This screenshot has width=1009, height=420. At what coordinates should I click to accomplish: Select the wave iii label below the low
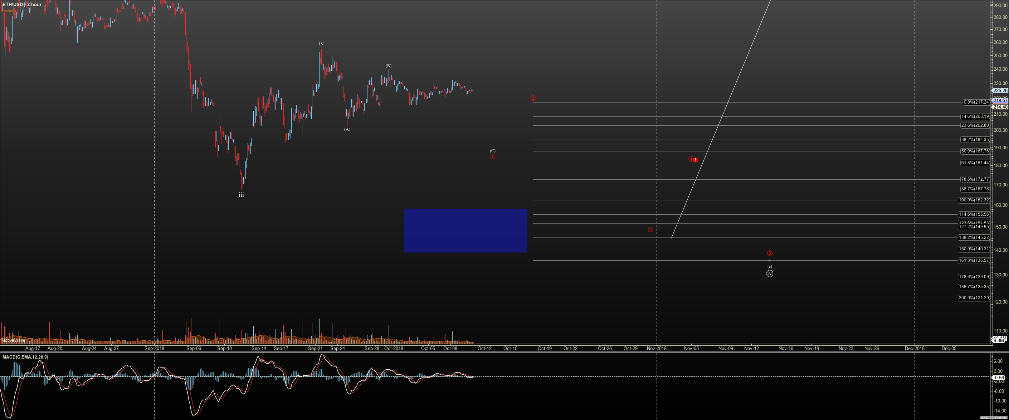tap(241, 195)
